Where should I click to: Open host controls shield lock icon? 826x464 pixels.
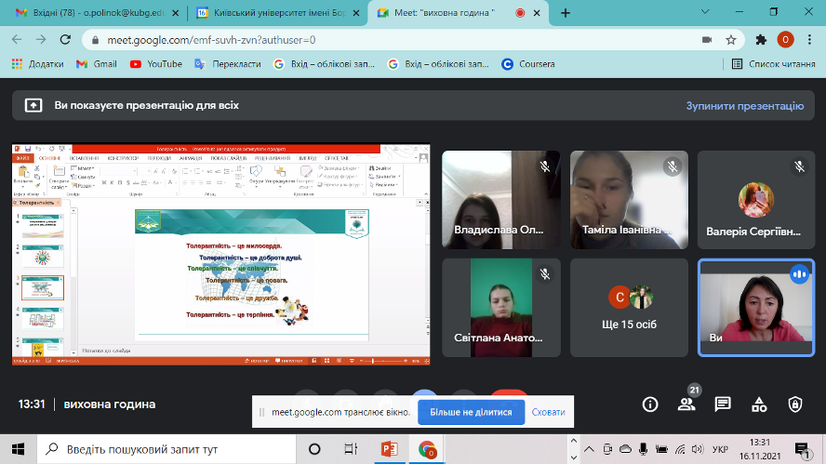pos(795,404)
